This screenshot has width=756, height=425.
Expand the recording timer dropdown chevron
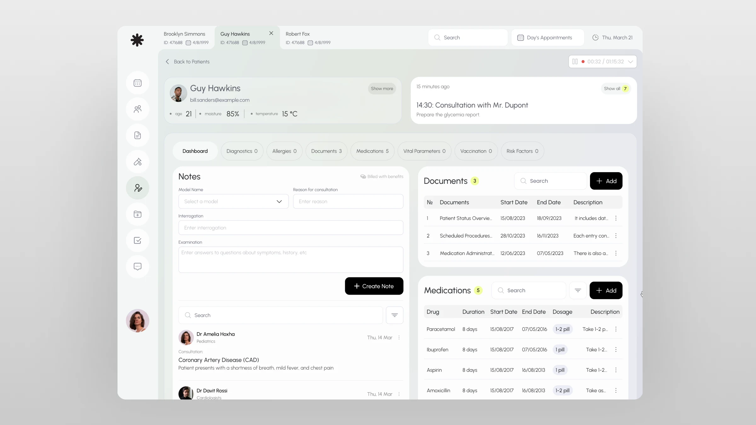click(630, 62)
